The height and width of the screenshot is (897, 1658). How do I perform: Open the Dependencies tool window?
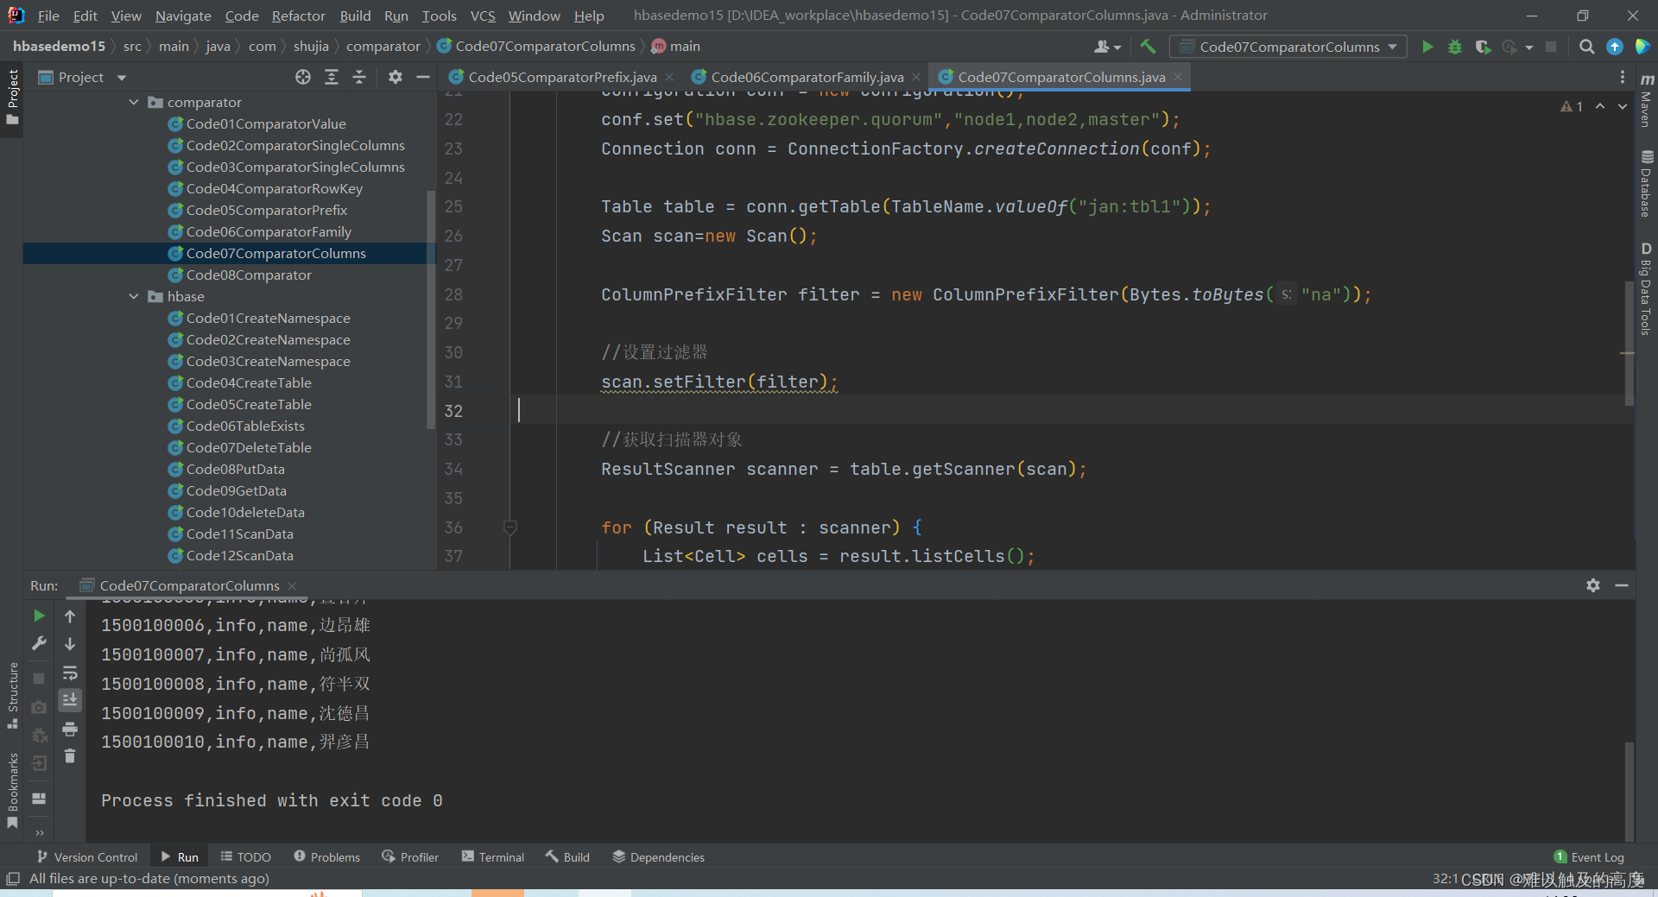click(658, 857)
